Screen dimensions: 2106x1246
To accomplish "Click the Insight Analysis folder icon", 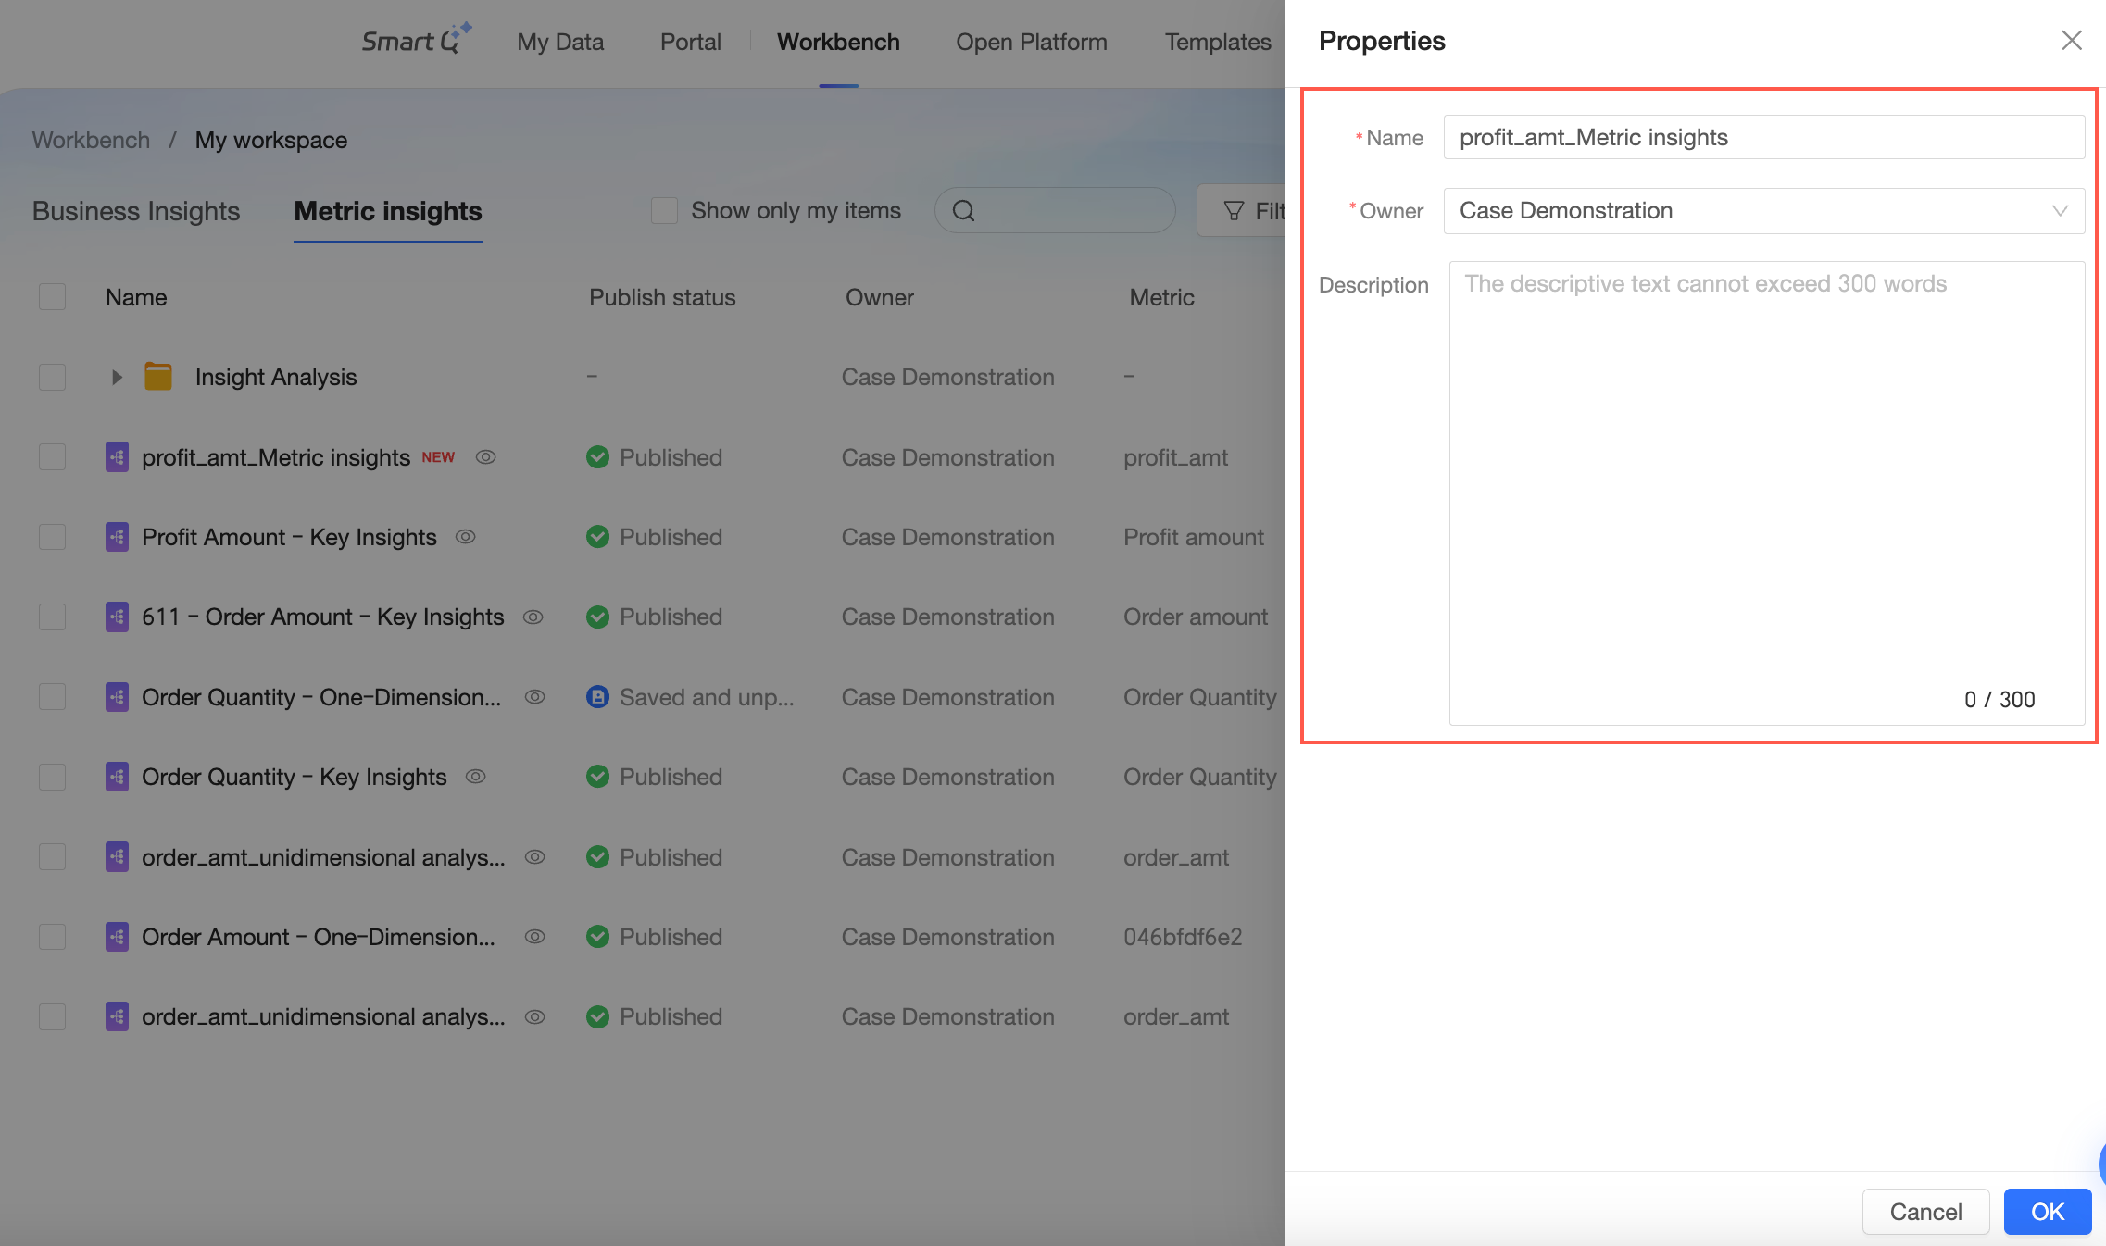I will point(158,377).
